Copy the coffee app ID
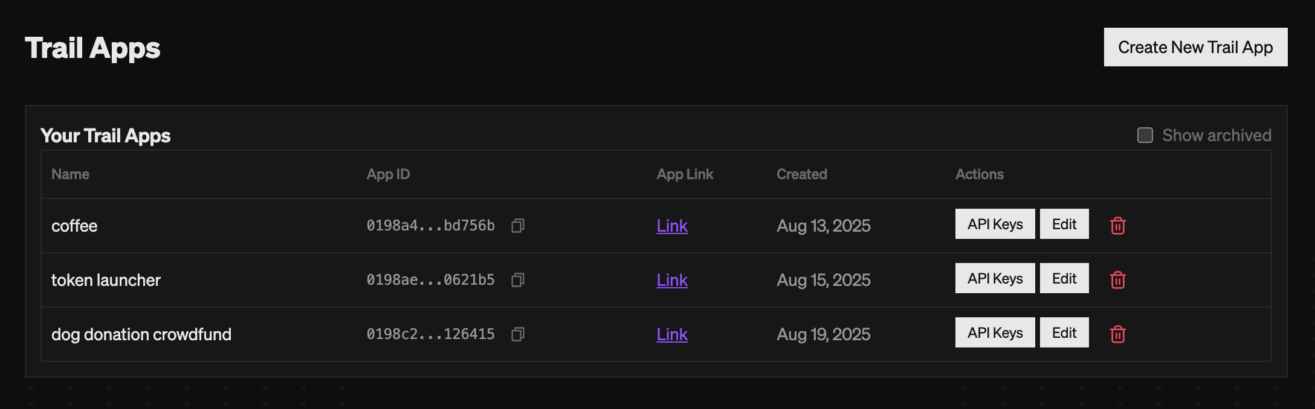Image resolution: width=1315 pixels, height=409 pixels. [518, 226]
